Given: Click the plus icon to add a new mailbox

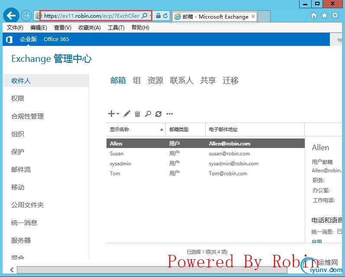Looking at the screenshot, I should (x=111, y=113).
